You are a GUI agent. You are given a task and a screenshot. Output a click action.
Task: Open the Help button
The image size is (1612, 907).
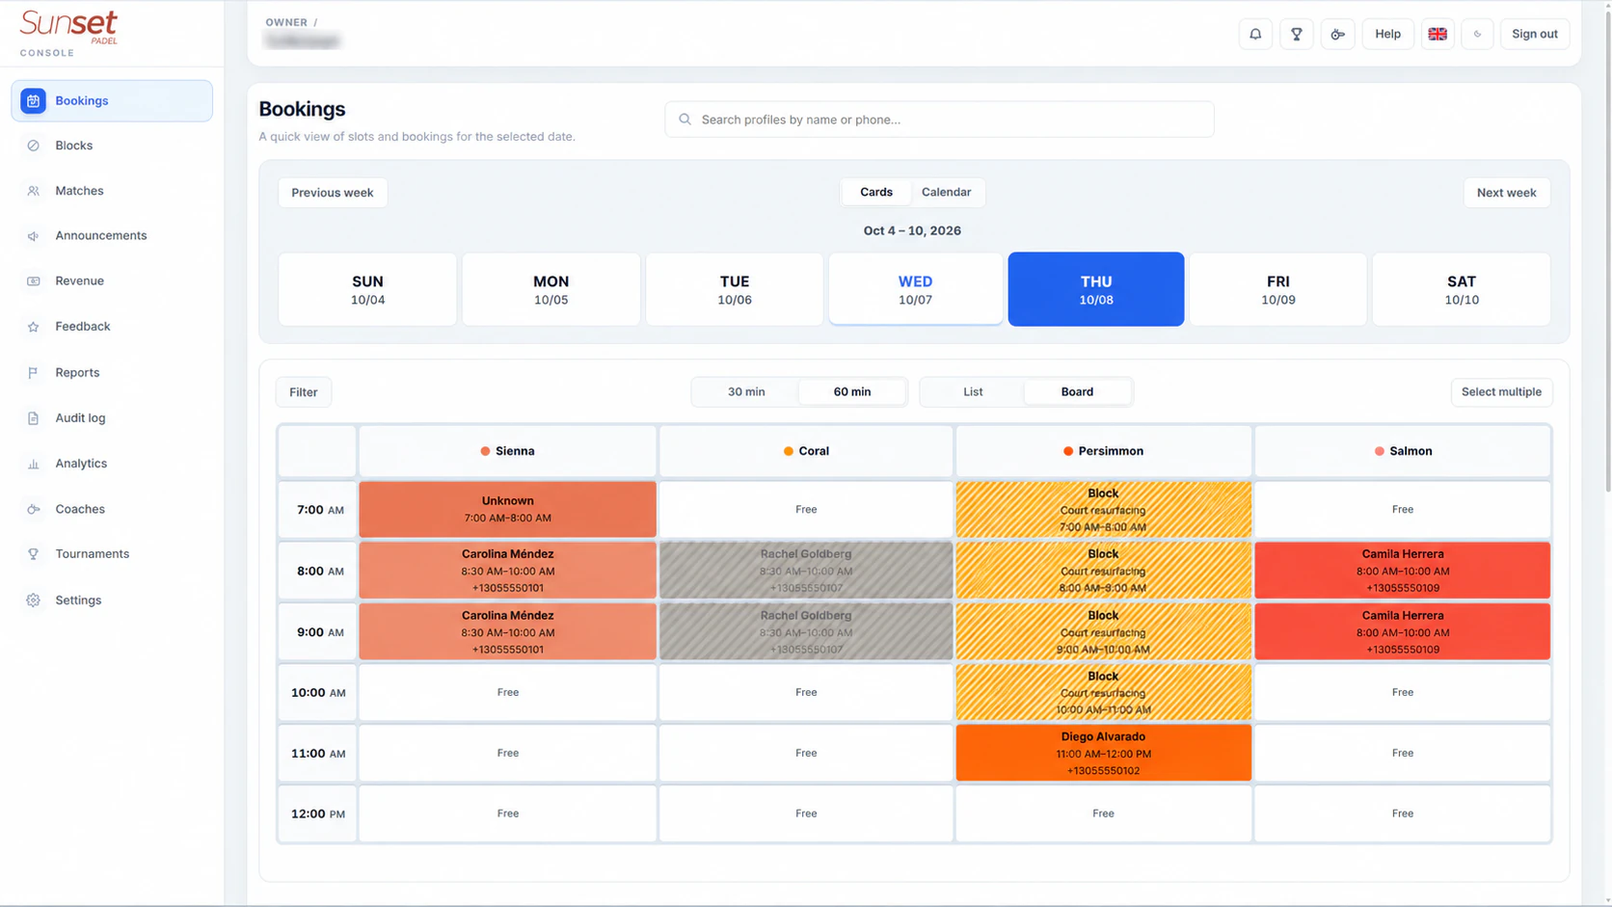[1387, 34]
